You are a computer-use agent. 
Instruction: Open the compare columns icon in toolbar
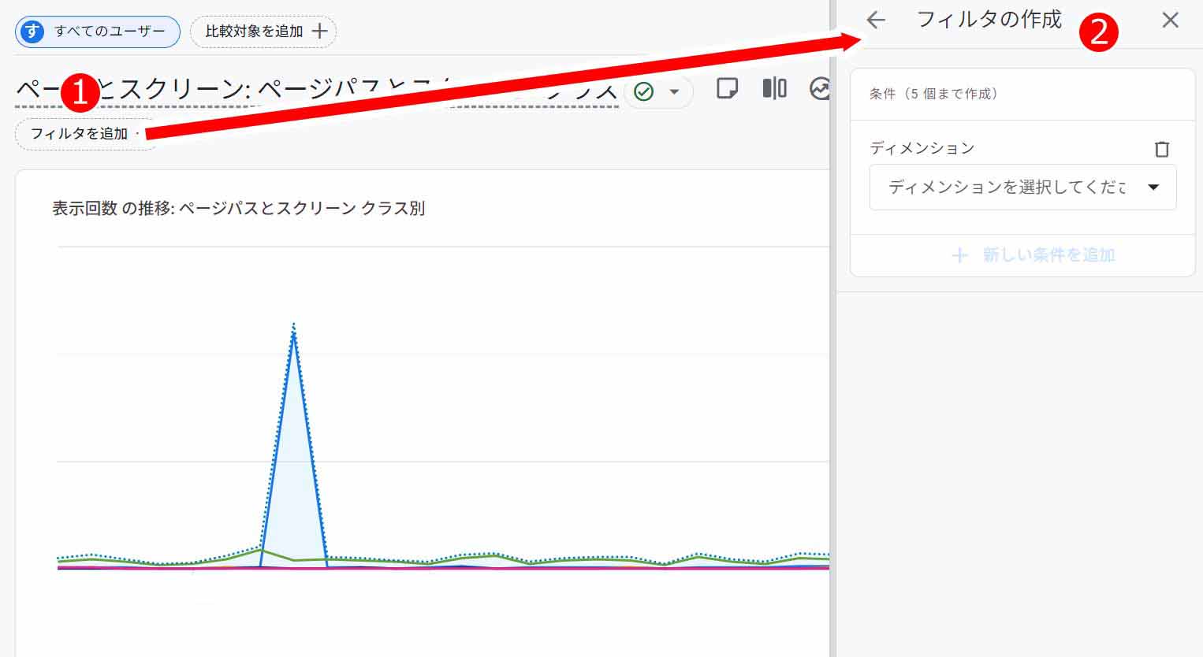tap(774, 88)
